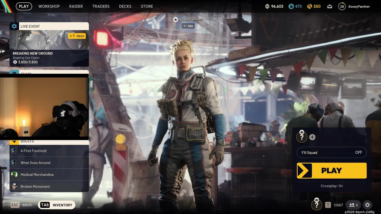Toggle the Fill Squad option
Viewport: 381px width, 214px height.
click(332, 152)
